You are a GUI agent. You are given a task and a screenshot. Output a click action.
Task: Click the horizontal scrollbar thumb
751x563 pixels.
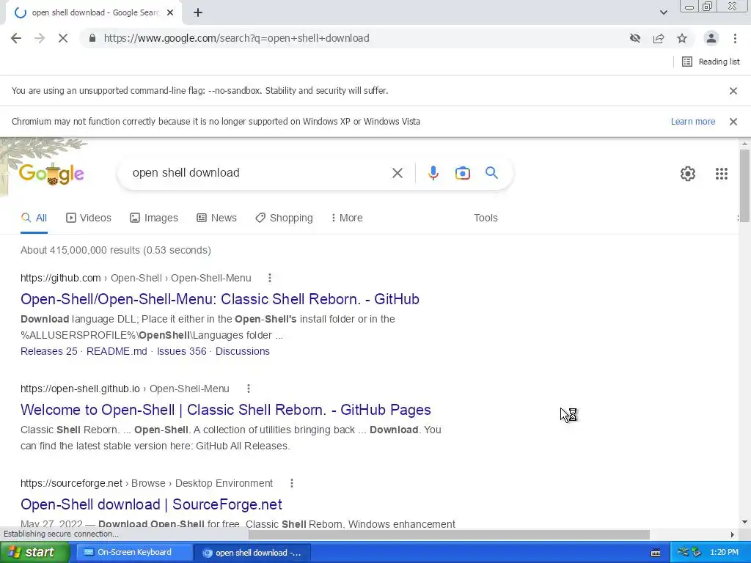click(449, 534)
